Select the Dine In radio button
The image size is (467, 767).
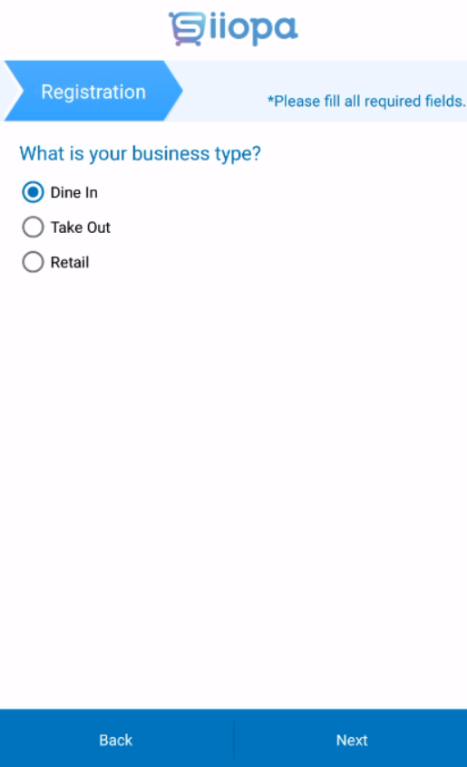pyautogui.click(x=33, y=192)
